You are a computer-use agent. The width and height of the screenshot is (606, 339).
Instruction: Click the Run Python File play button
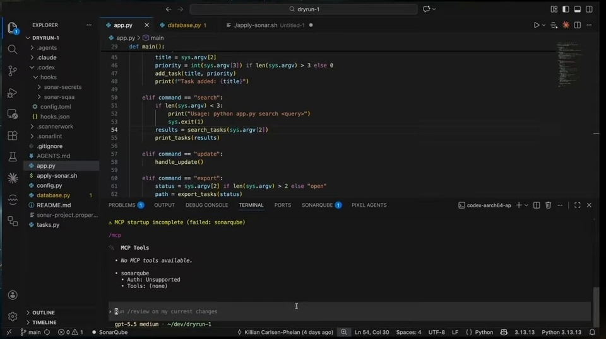pyautogui.click(x=537, y=25)
